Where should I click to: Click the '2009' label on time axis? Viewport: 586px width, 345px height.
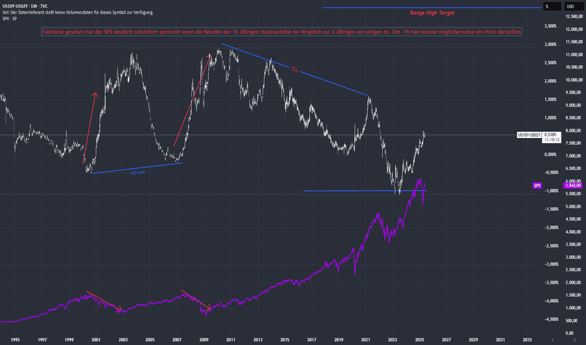tap(204, 340)
